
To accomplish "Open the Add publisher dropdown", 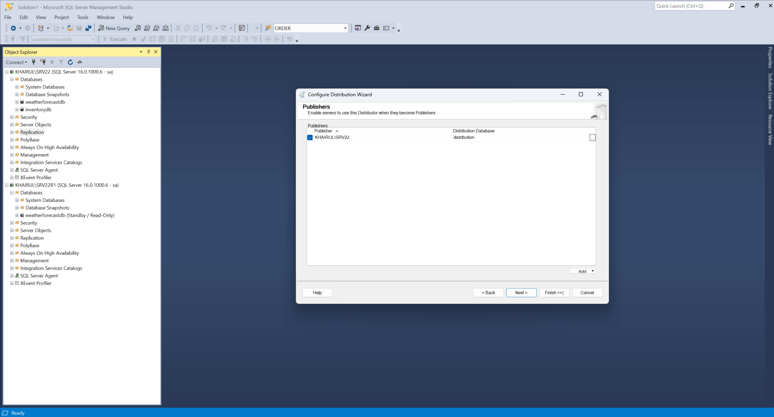I will point(593,271).
